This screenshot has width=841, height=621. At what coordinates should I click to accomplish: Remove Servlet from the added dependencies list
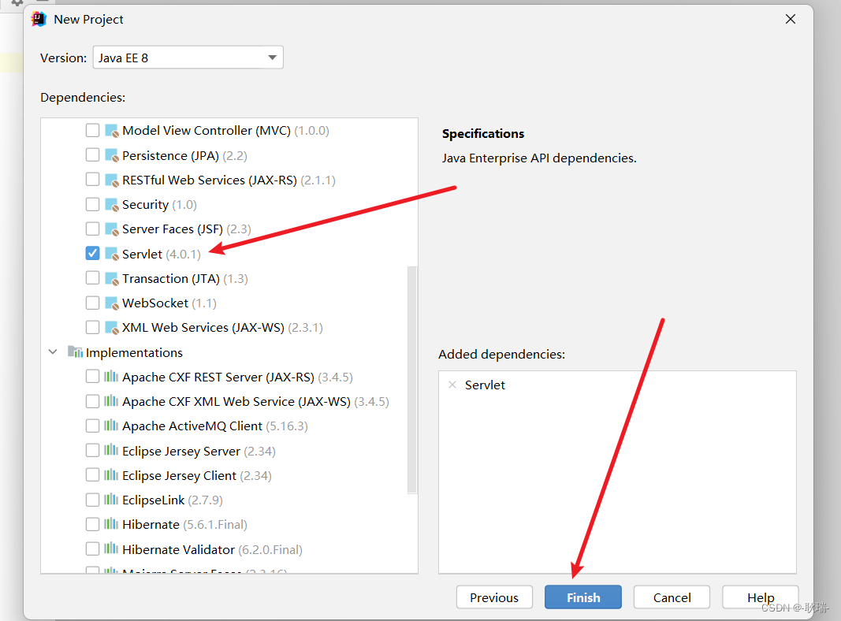452,385
